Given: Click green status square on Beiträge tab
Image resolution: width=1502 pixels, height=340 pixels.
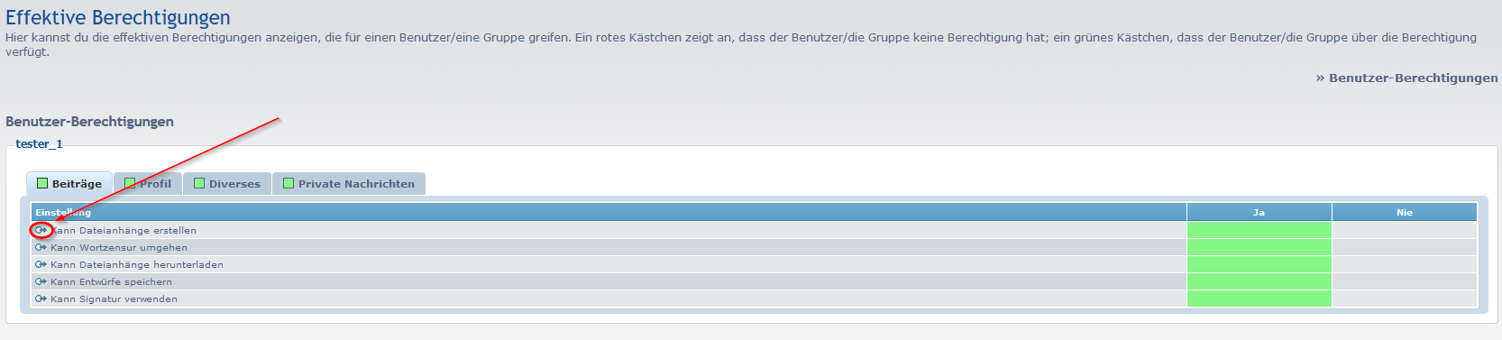Looking at the screenshot, I should [41, 183].
